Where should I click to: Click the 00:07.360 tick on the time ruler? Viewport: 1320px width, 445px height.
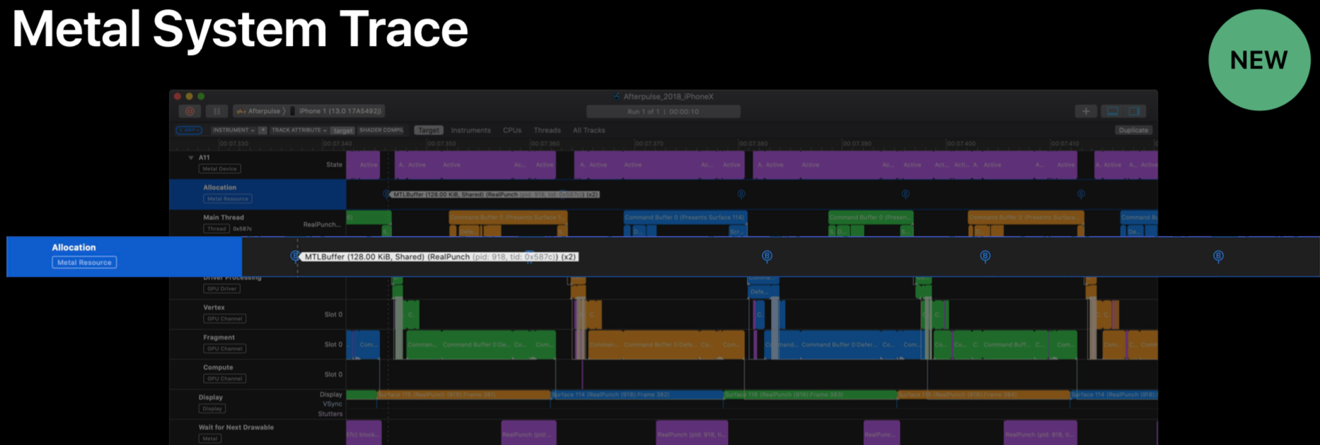point(545,144)
